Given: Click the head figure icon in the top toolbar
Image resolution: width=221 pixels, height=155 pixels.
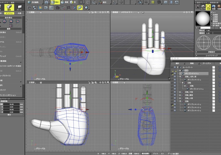Looking at the screenshot, I should pyautogui.click(x=171, y=2).
